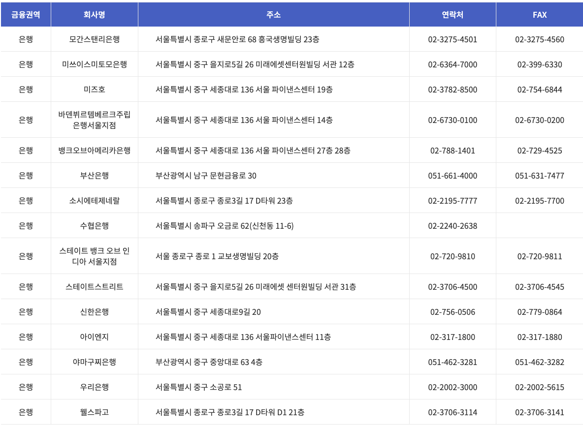Select the 스테이트 뱅크 오브 인디아 서울지점 cell

(95, 256)
